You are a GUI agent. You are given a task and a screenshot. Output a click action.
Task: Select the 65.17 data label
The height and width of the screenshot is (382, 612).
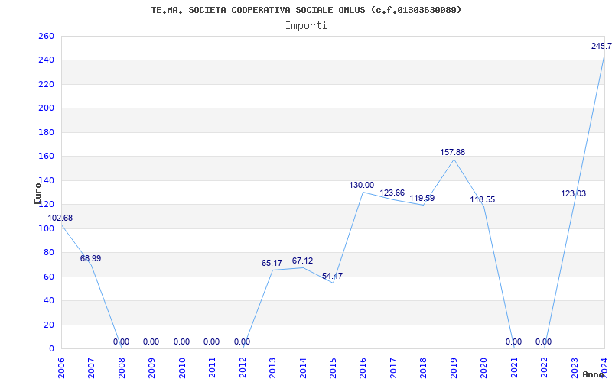[272, 263]
